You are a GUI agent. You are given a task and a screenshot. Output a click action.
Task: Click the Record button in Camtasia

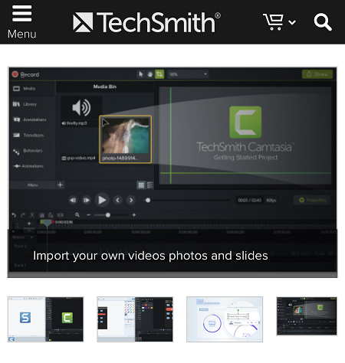pos(25,74)
